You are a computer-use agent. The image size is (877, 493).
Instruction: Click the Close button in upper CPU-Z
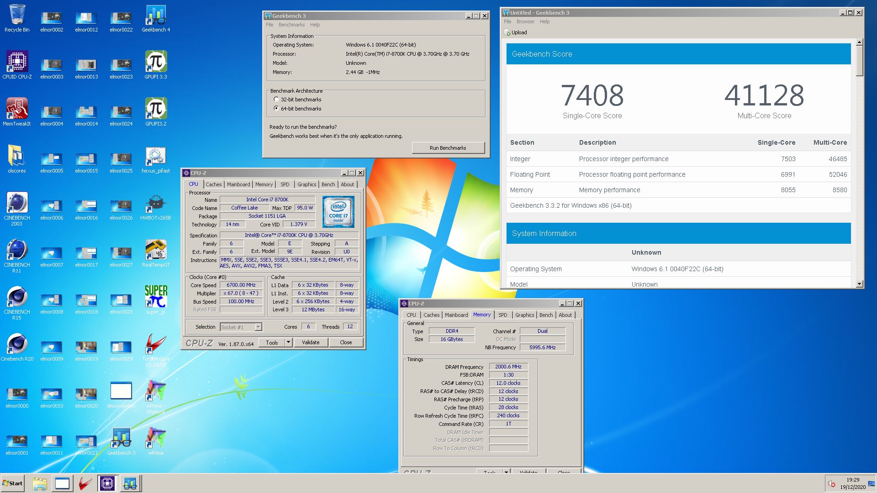(x=346, y=342)
